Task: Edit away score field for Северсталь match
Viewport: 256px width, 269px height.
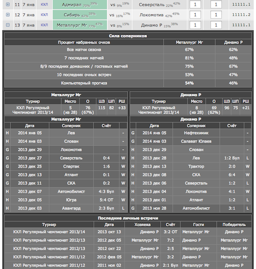Action: [x=216, y=5]
